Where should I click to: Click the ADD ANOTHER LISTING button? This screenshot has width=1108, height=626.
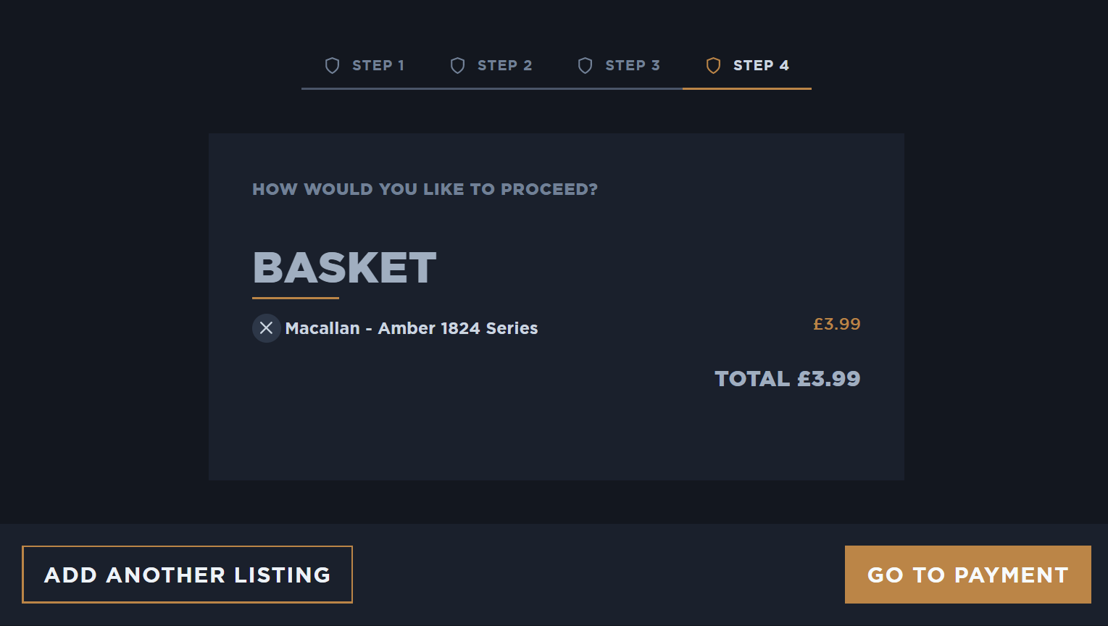pyautogui.click(x=187, y=575)
